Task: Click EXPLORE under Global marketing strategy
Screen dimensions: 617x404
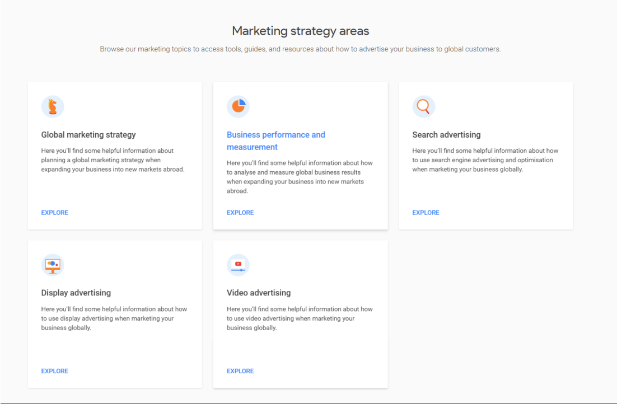Action: pos(55,213)
